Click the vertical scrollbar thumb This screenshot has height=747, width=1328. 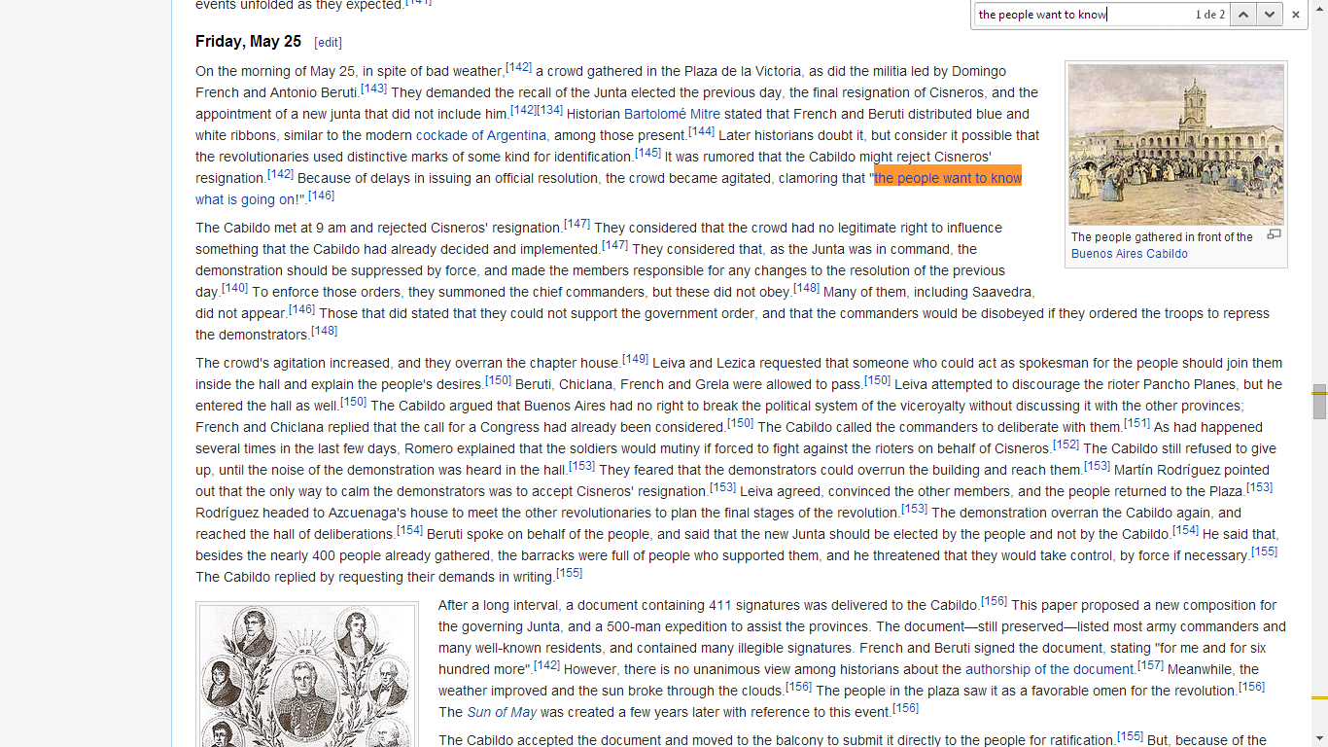(x=1319, y=402)
